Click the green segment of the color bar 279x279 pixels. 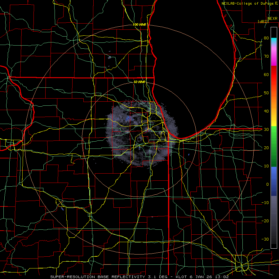274,146
